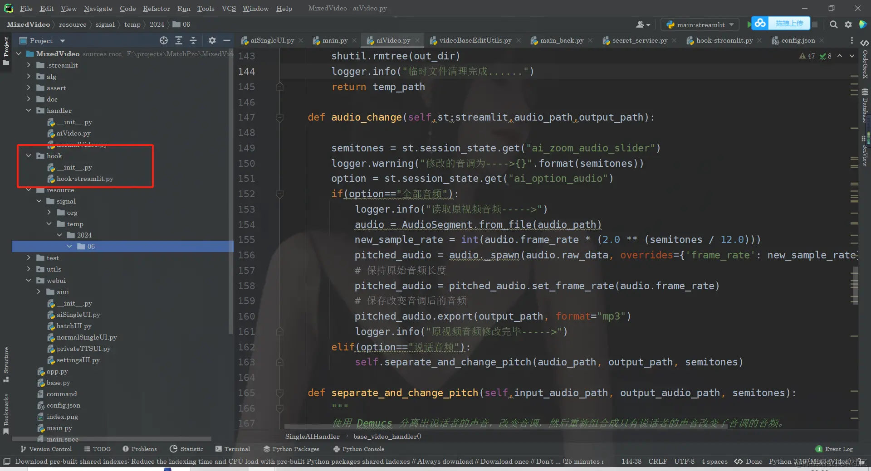Select opened file in Project tree icon
Viewport: 871px width, 471px height.
pyautogui.click(x=164, y=40)
